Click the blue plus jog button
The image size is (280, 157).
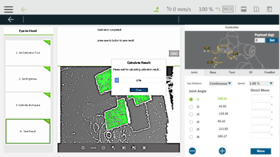pos(222,151)
